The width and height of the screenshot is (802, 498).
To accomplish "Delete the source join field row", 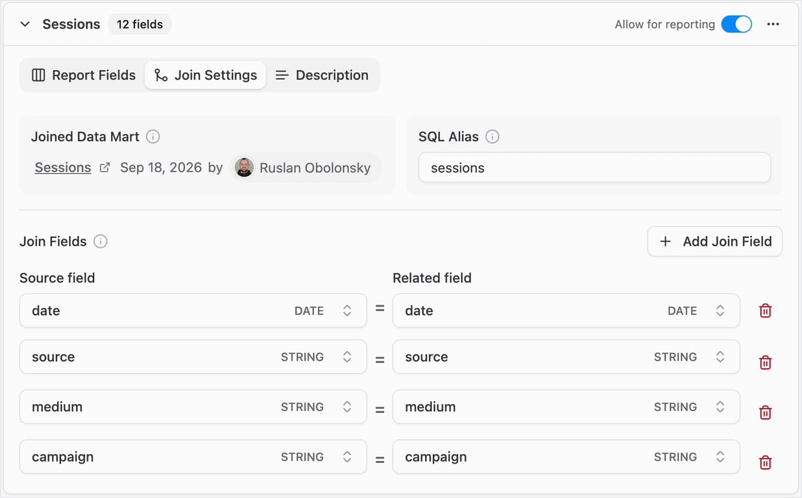I will (766, 362).
